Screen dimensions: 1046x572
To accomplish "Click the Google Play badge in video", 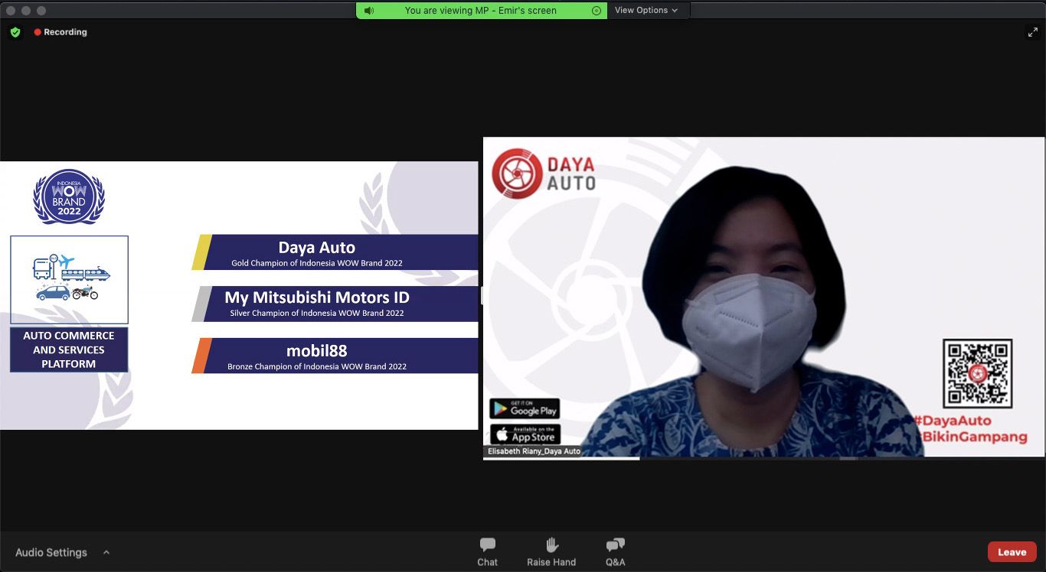I will pyautogui.click(x=525, y=408).
